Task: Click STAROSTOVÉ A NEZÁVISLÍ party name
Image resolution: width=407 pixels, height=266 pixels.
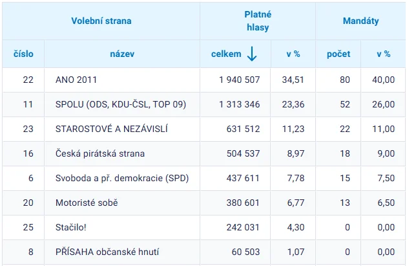Action: (x=112, y=129)
